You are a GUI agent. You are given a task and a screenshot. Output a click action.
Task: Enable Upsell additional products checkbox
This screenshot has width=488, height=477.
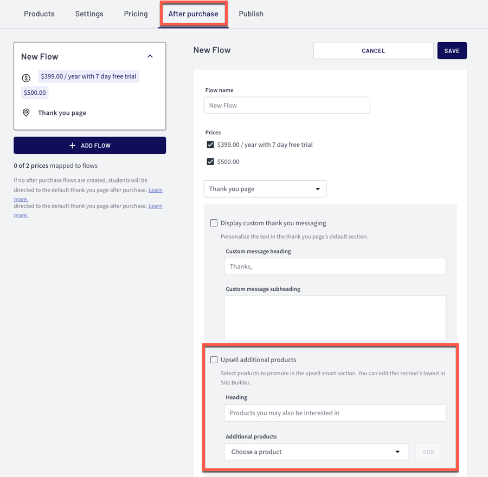tap(214, 360)
